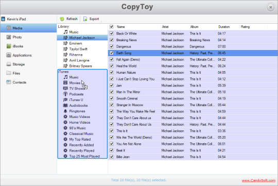The height and width of the screenshot is (186, 278).
Task: Click the Fall Again (Demo) song name
Action: [x=128, y=59]
